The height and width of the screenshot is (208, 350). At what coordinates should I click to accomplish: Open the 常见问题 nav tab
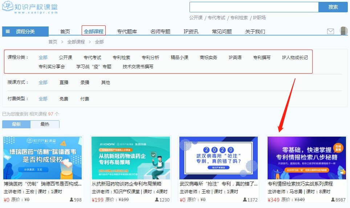coord(221,32)
